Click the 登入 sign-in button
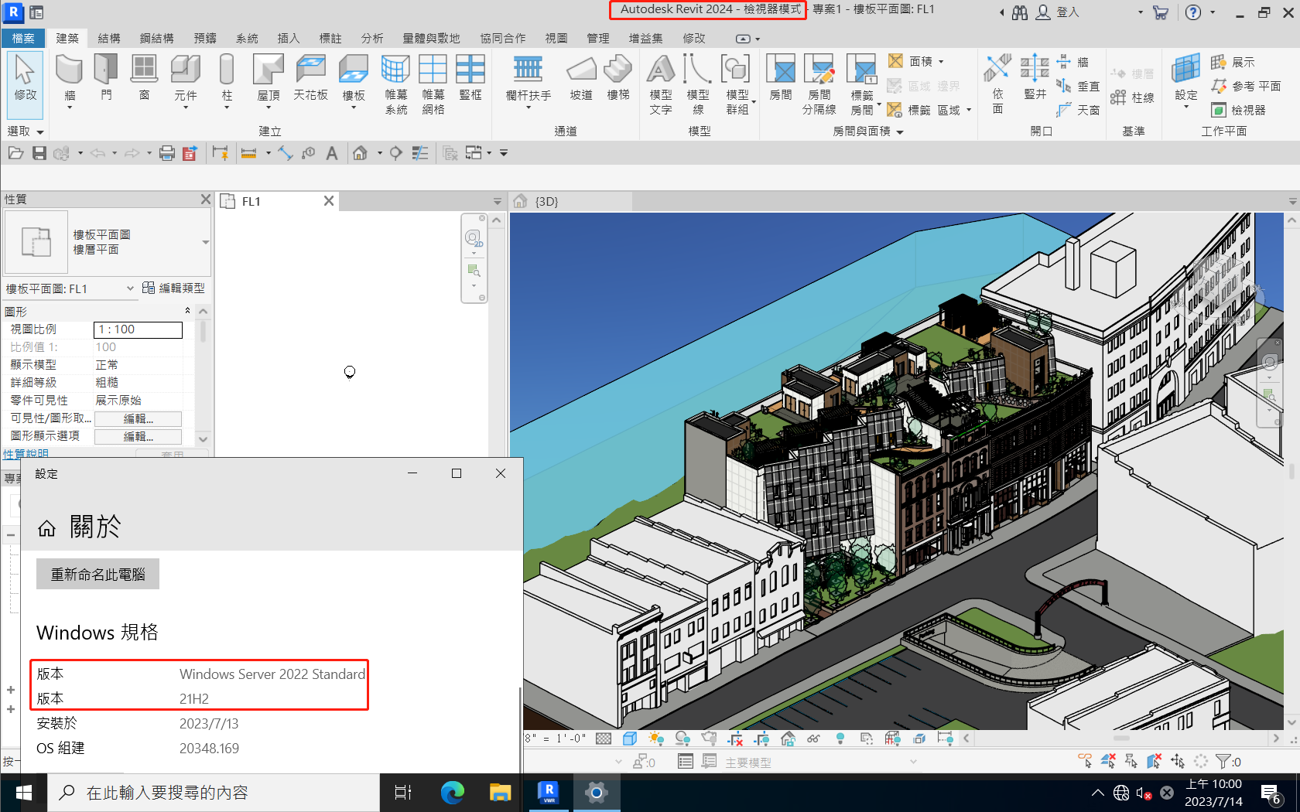The height and width of the screenshot is (812, 1300). (1059, 12)
